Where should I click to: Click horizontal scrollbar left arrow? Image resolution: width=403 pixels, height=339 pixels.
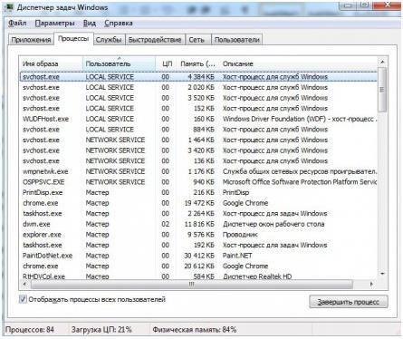(24, 284)
